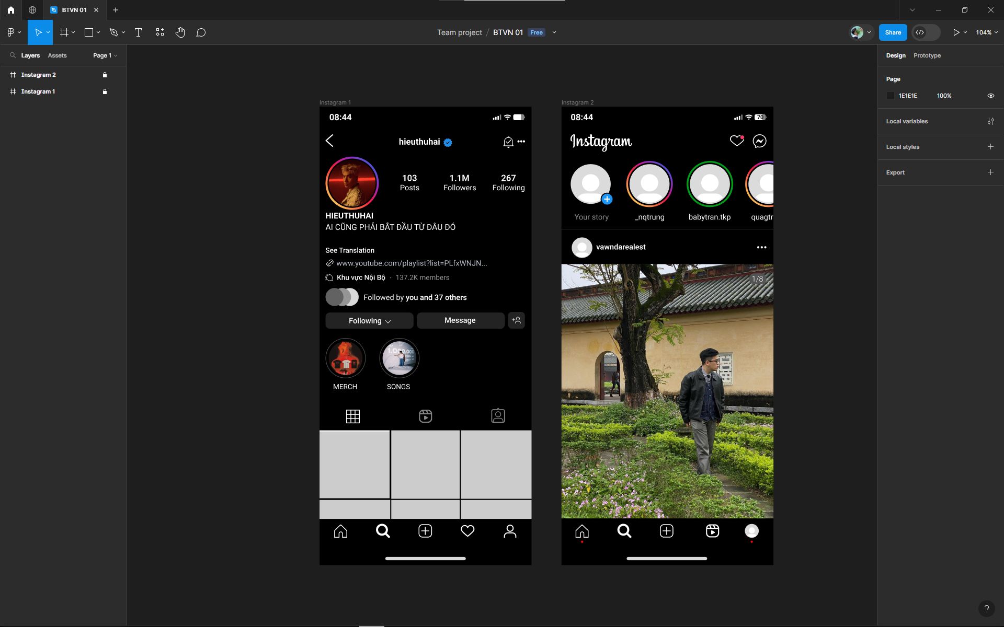Select the Instagram 2 layer in list
This screenshot has height=627, width=1004.
pos(38,75)
